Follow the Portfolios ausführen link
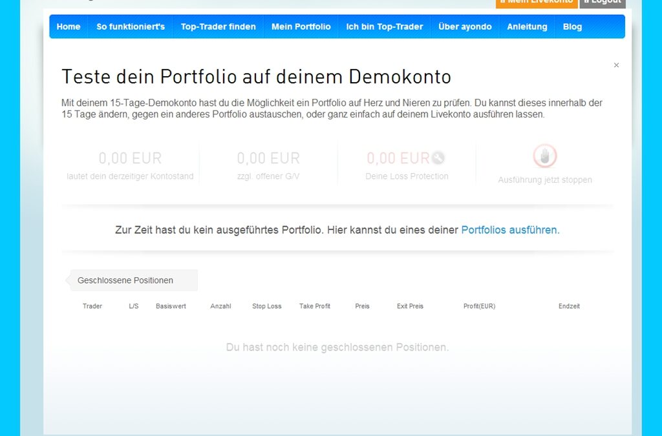This screenshot has width=662, height=436. click(x=510, y=230)
